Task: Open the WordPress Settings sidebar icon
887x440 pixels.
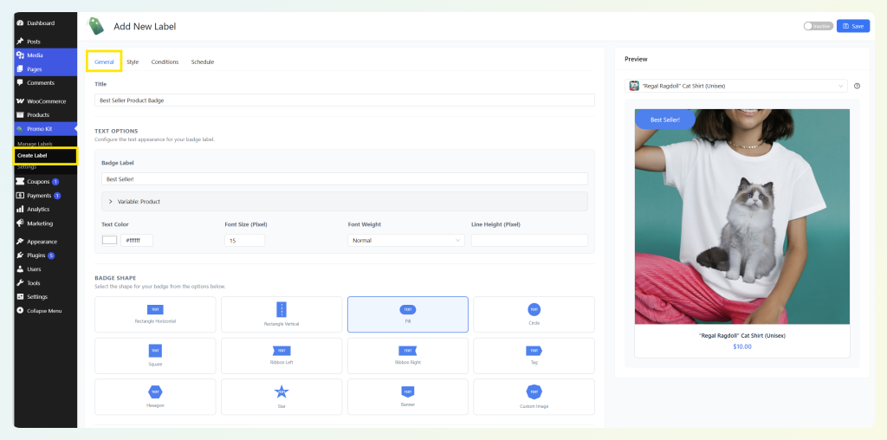Action: coord(21,297)
